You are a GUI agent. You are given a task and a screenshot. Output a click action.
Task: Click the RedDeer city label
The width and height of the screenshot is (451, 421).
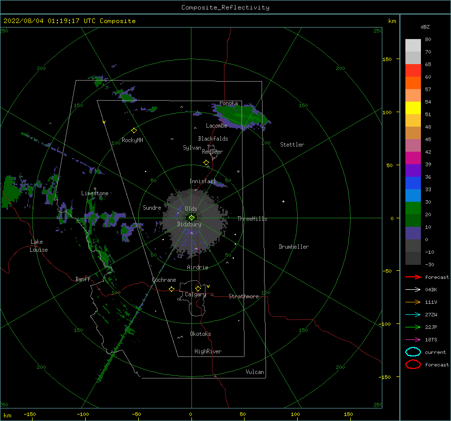[x=212, y=152]
